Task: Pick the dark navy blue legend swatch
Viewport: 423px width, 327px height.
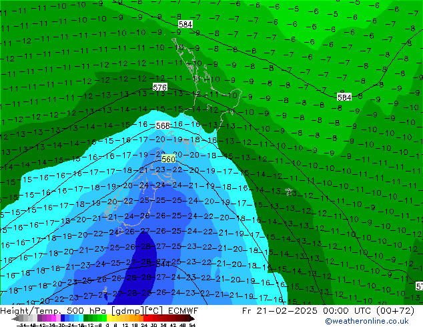Action: (63, 318)
